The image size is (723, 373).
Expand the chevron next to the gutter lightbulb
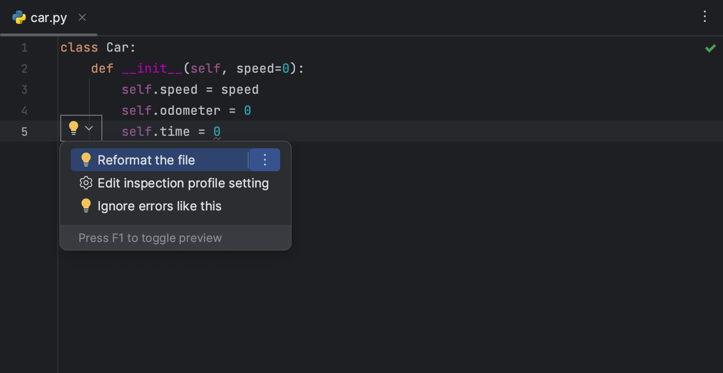click(88, 128)
